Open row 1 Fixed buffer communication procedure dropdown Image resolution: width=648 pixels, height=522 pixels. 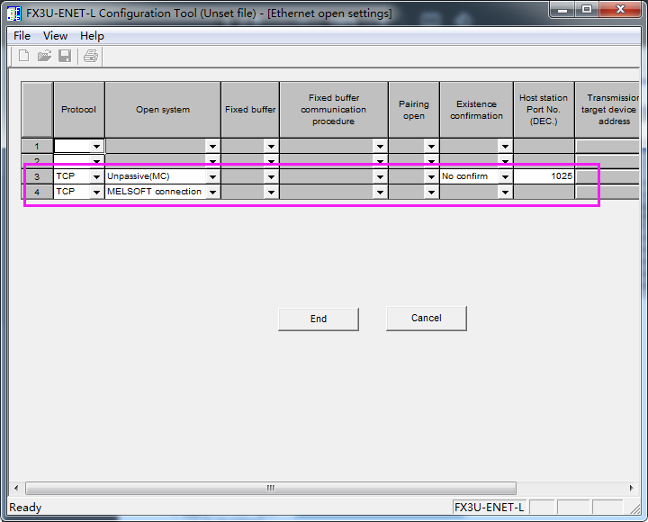click(x=380, y=147)
